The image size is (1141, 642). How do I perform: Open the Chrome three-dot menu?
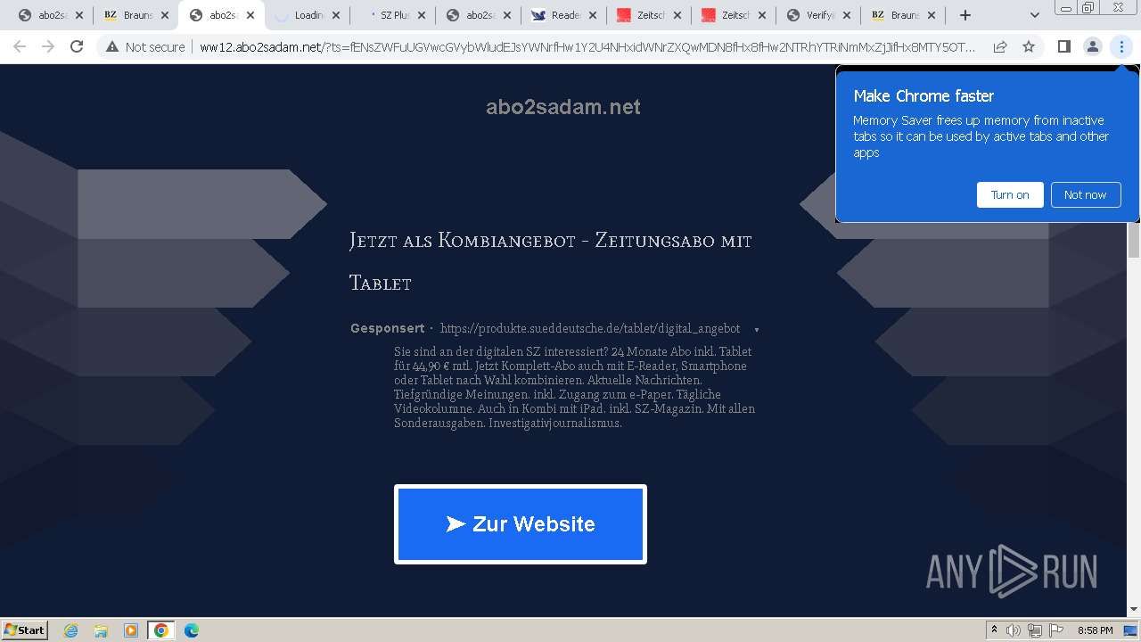(1121, 46)
